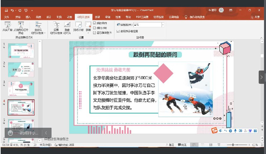Image resolution: width=266 pixels, height=154 pixels.
Task: Start slideshow with 从头开始
Action: click(7, 27)
